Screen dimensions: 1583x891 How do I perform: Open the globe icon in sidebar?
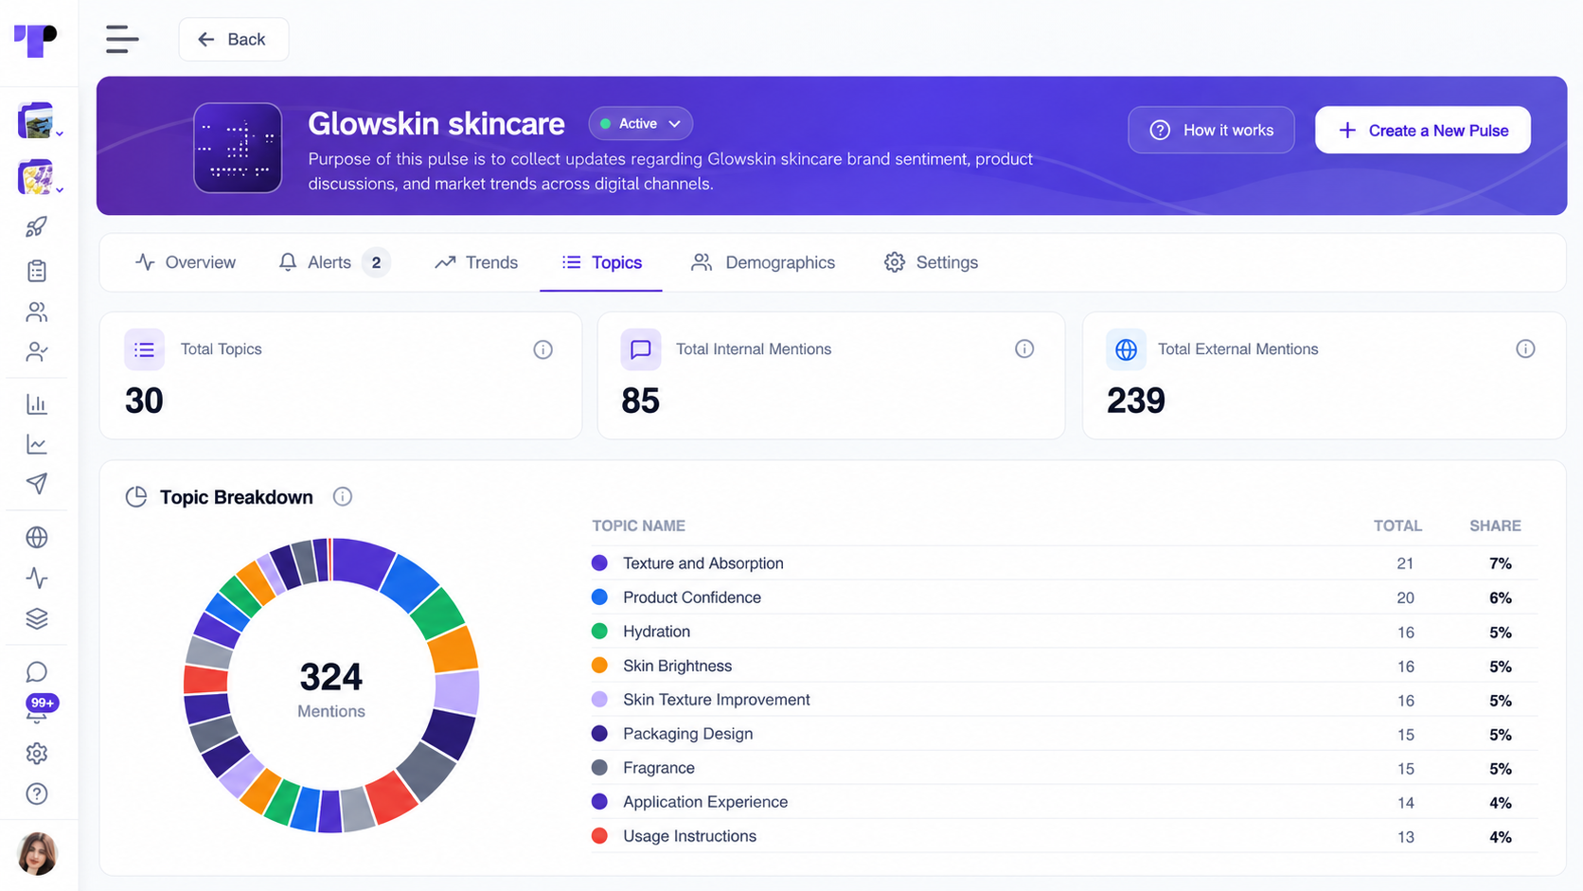[37, 538]
